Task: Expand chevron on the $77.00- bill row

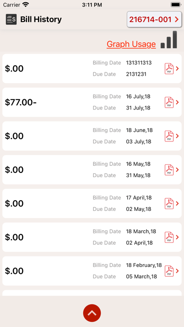Action: 177,102
